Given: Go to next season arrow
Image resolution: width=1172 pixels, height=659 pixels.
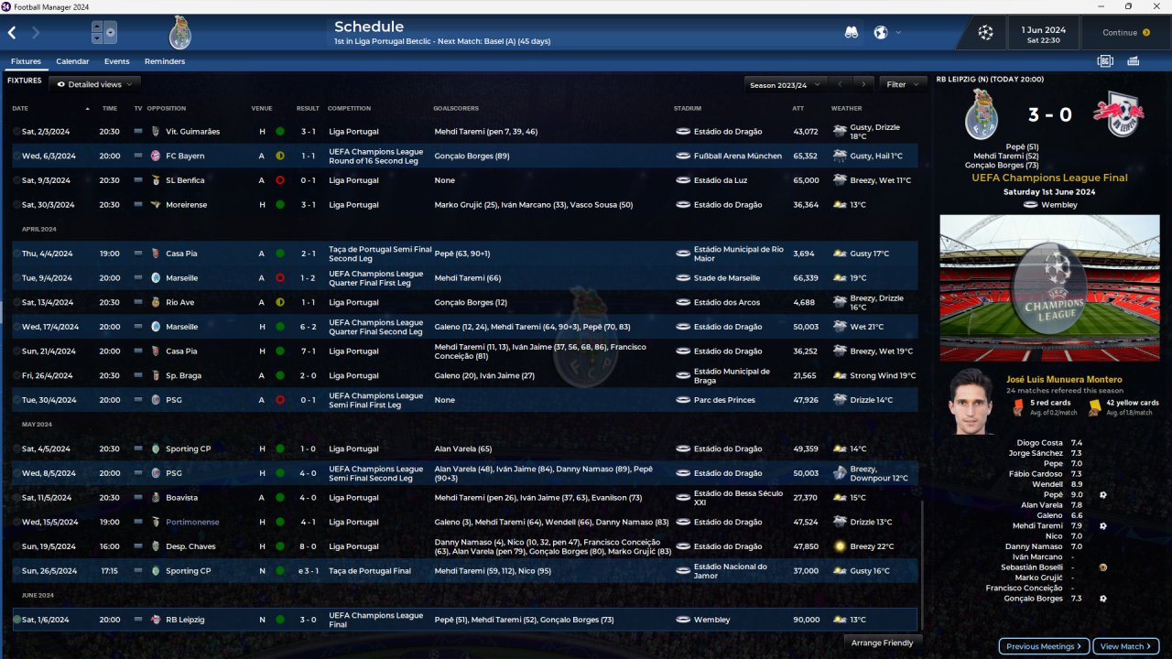Looking at the screenshot, I should (x=863, y=84).
